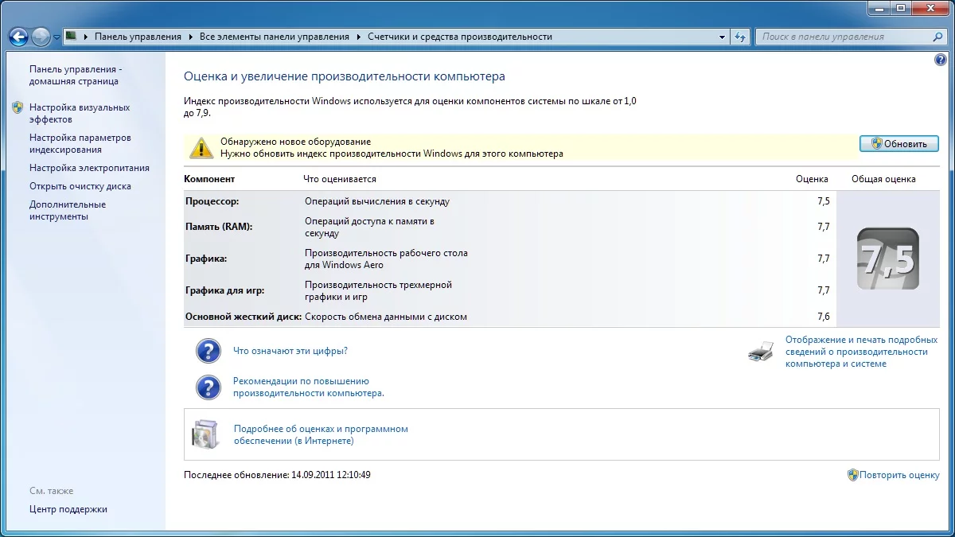Open 'Дополнительные инструменты' link

67,210
